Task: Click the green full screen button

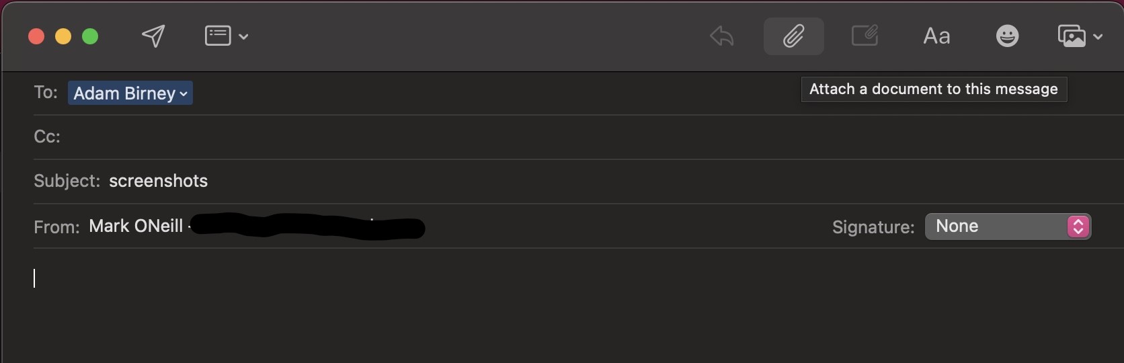Action: (90, 36)
